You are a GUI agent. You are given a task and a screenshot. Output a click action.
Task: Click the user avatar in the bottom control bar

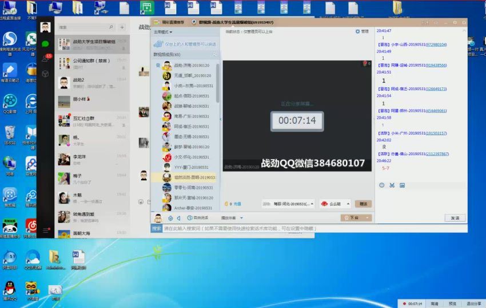click(x=158, y=218)
